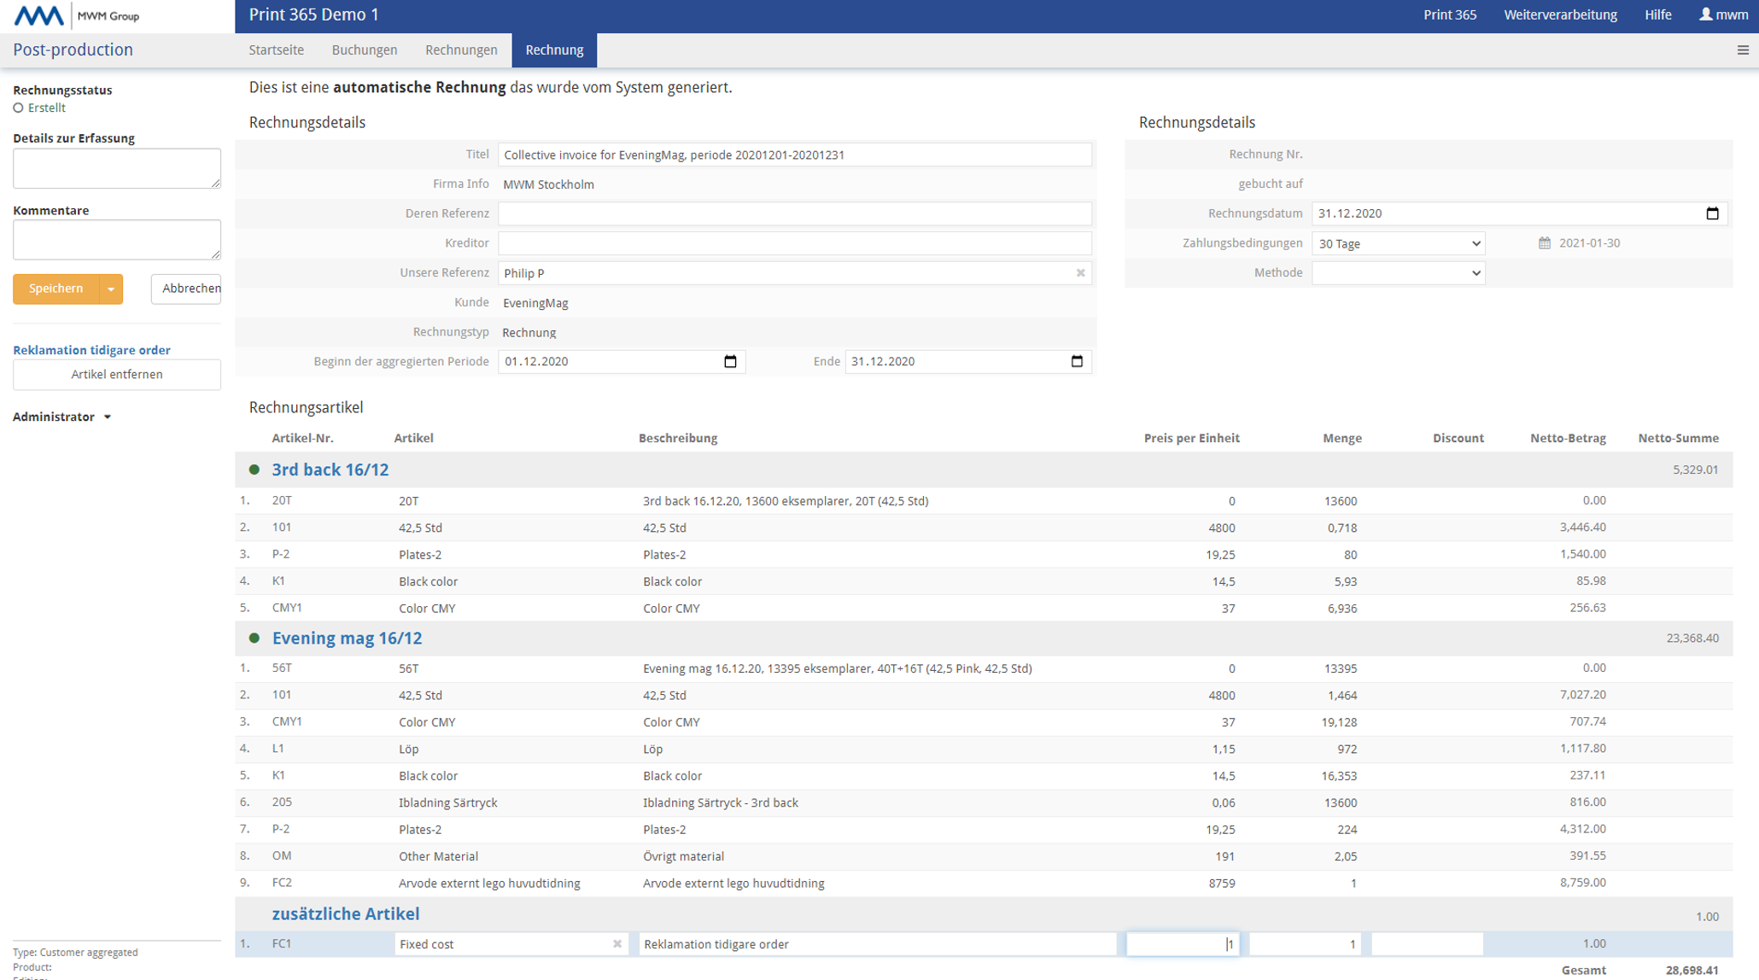Click green status dot of Evening mag 16/12
Viewport: 1759px width, 980px height.
(x=254, y=638)
